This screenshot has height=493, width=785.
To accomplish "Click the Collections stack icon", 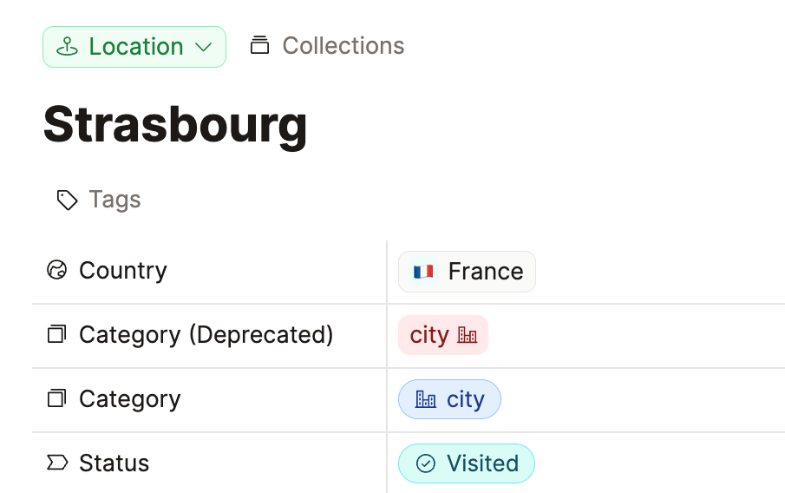I will pos(259,45).
